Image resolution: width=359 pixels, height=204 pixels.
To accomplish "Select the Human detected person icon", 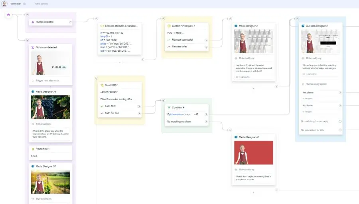I will pos(33,22).
